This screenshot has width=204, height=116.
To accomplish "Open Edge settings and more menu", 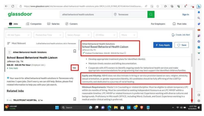I will click(192, 6).
